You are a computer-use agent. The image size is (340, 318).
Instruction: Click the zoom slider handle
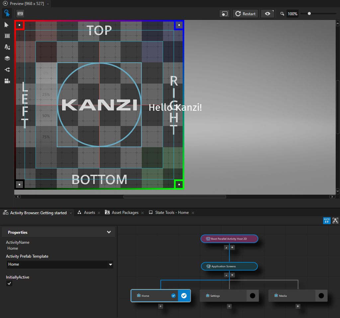pyautogui.click(x=309, y=14)
